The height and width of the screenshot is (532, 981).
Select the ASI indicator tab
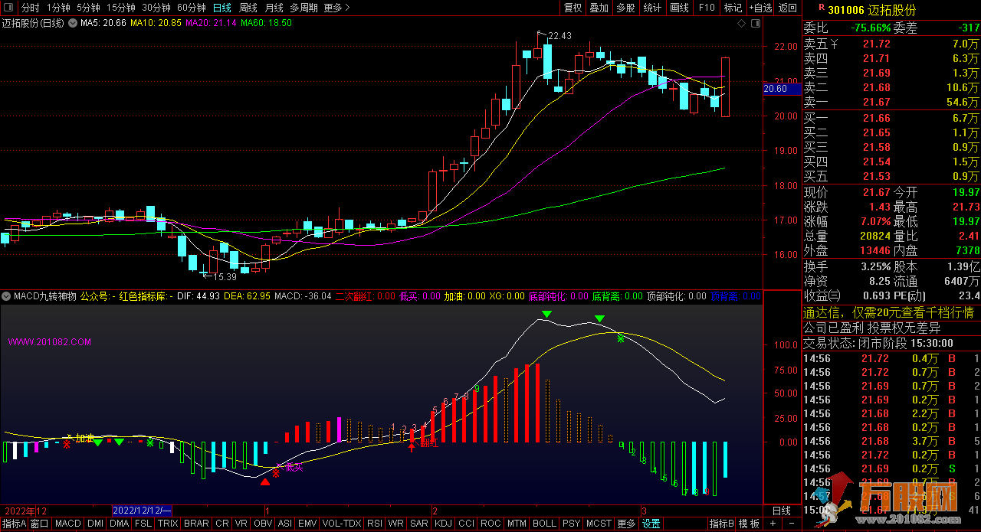click(285, 524)
